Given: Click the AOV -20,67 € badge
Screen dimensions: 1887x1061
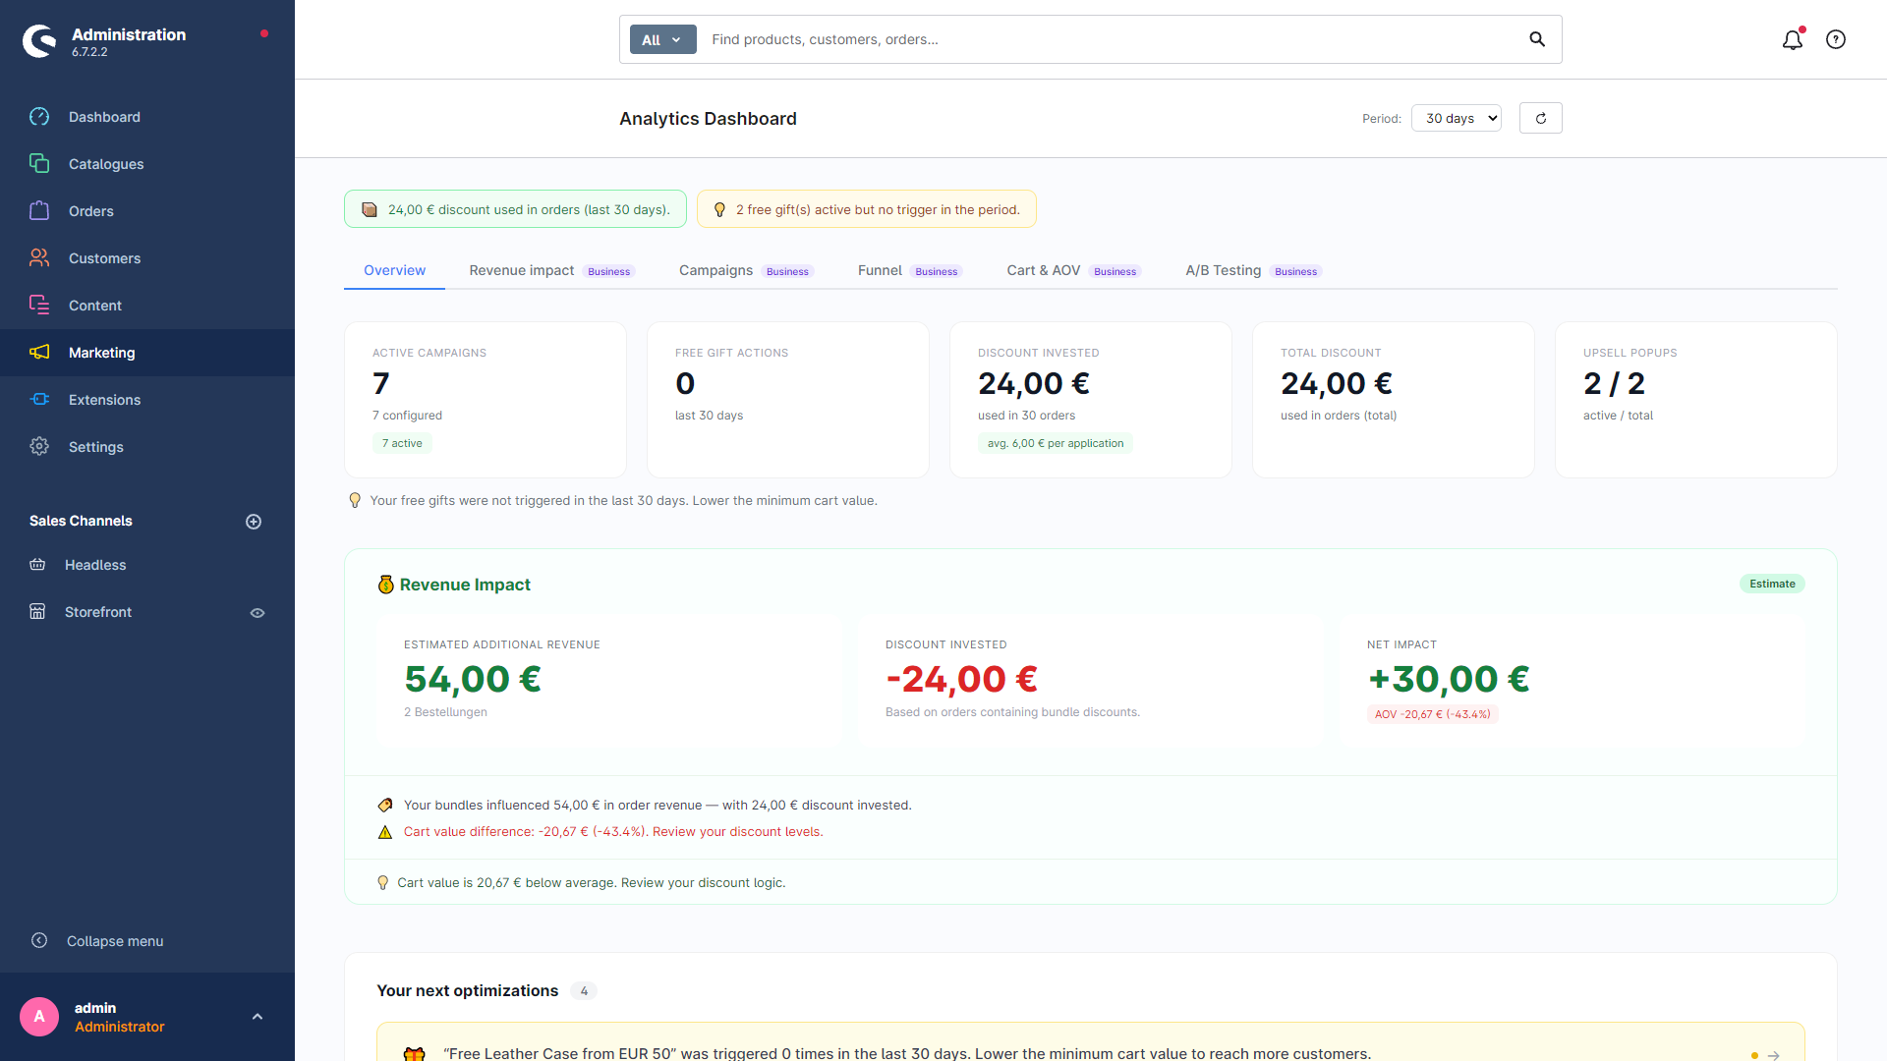Looking at the screenshot, I should tap(1432, 714).
